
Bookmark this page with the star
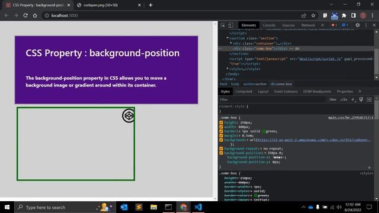tap(313, 15)
